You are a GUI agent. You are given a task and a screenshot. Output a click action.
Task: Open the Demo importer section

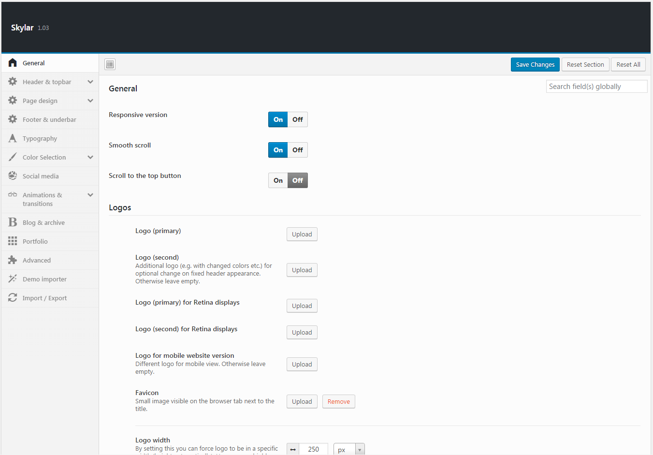tap(50, 279)
